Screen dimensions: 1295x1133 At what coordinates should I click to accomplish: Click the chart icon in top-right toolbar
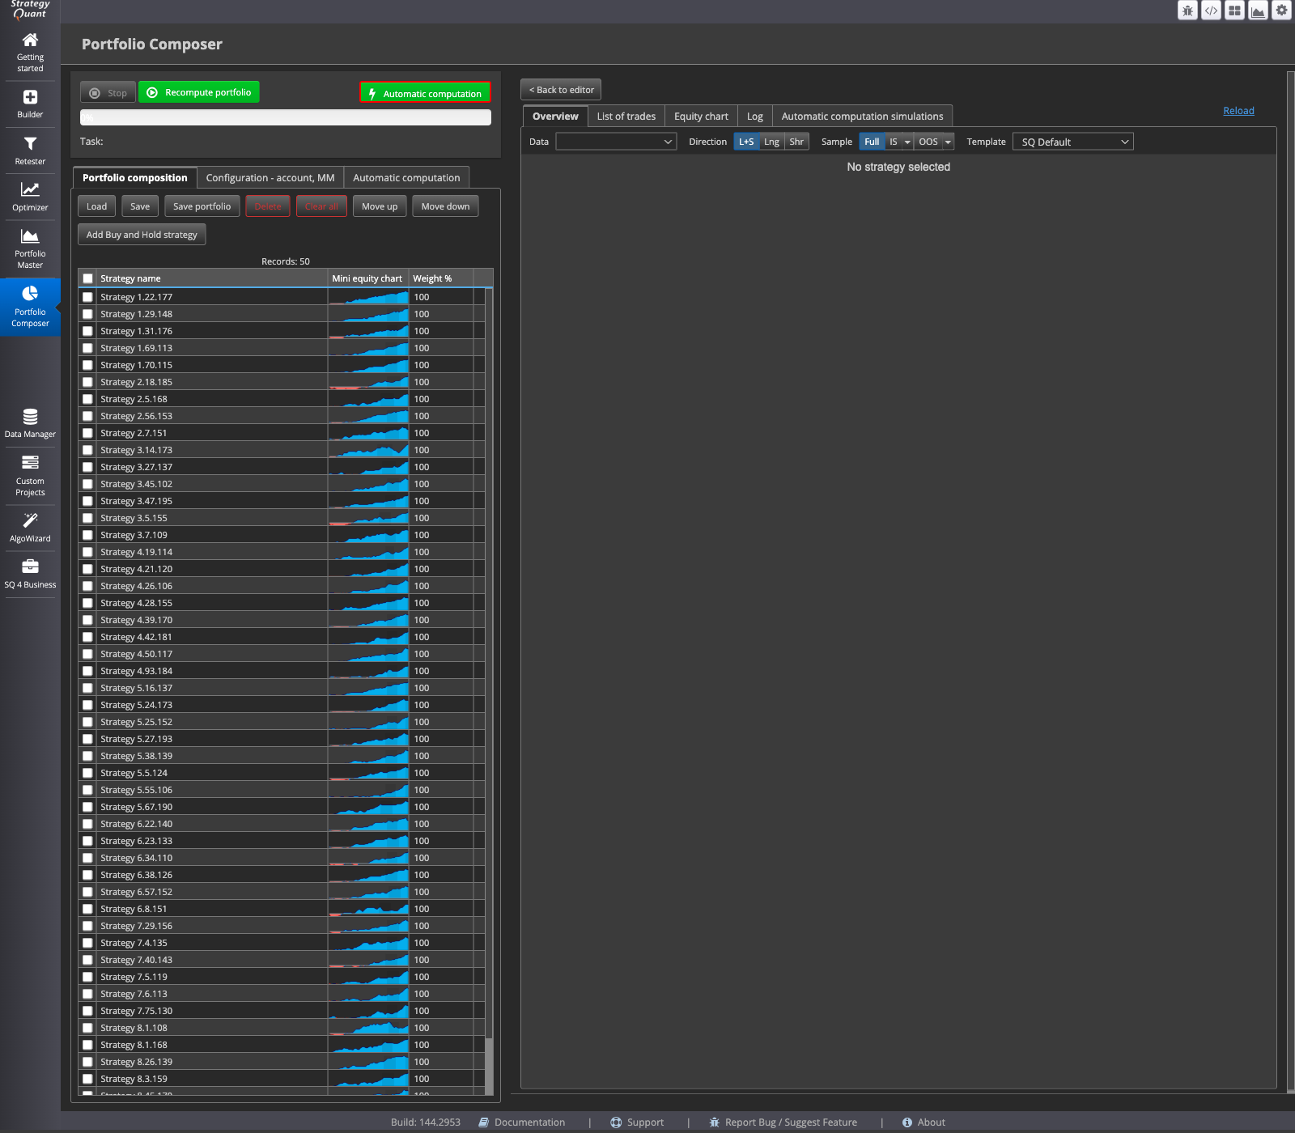click(1258, 11)
